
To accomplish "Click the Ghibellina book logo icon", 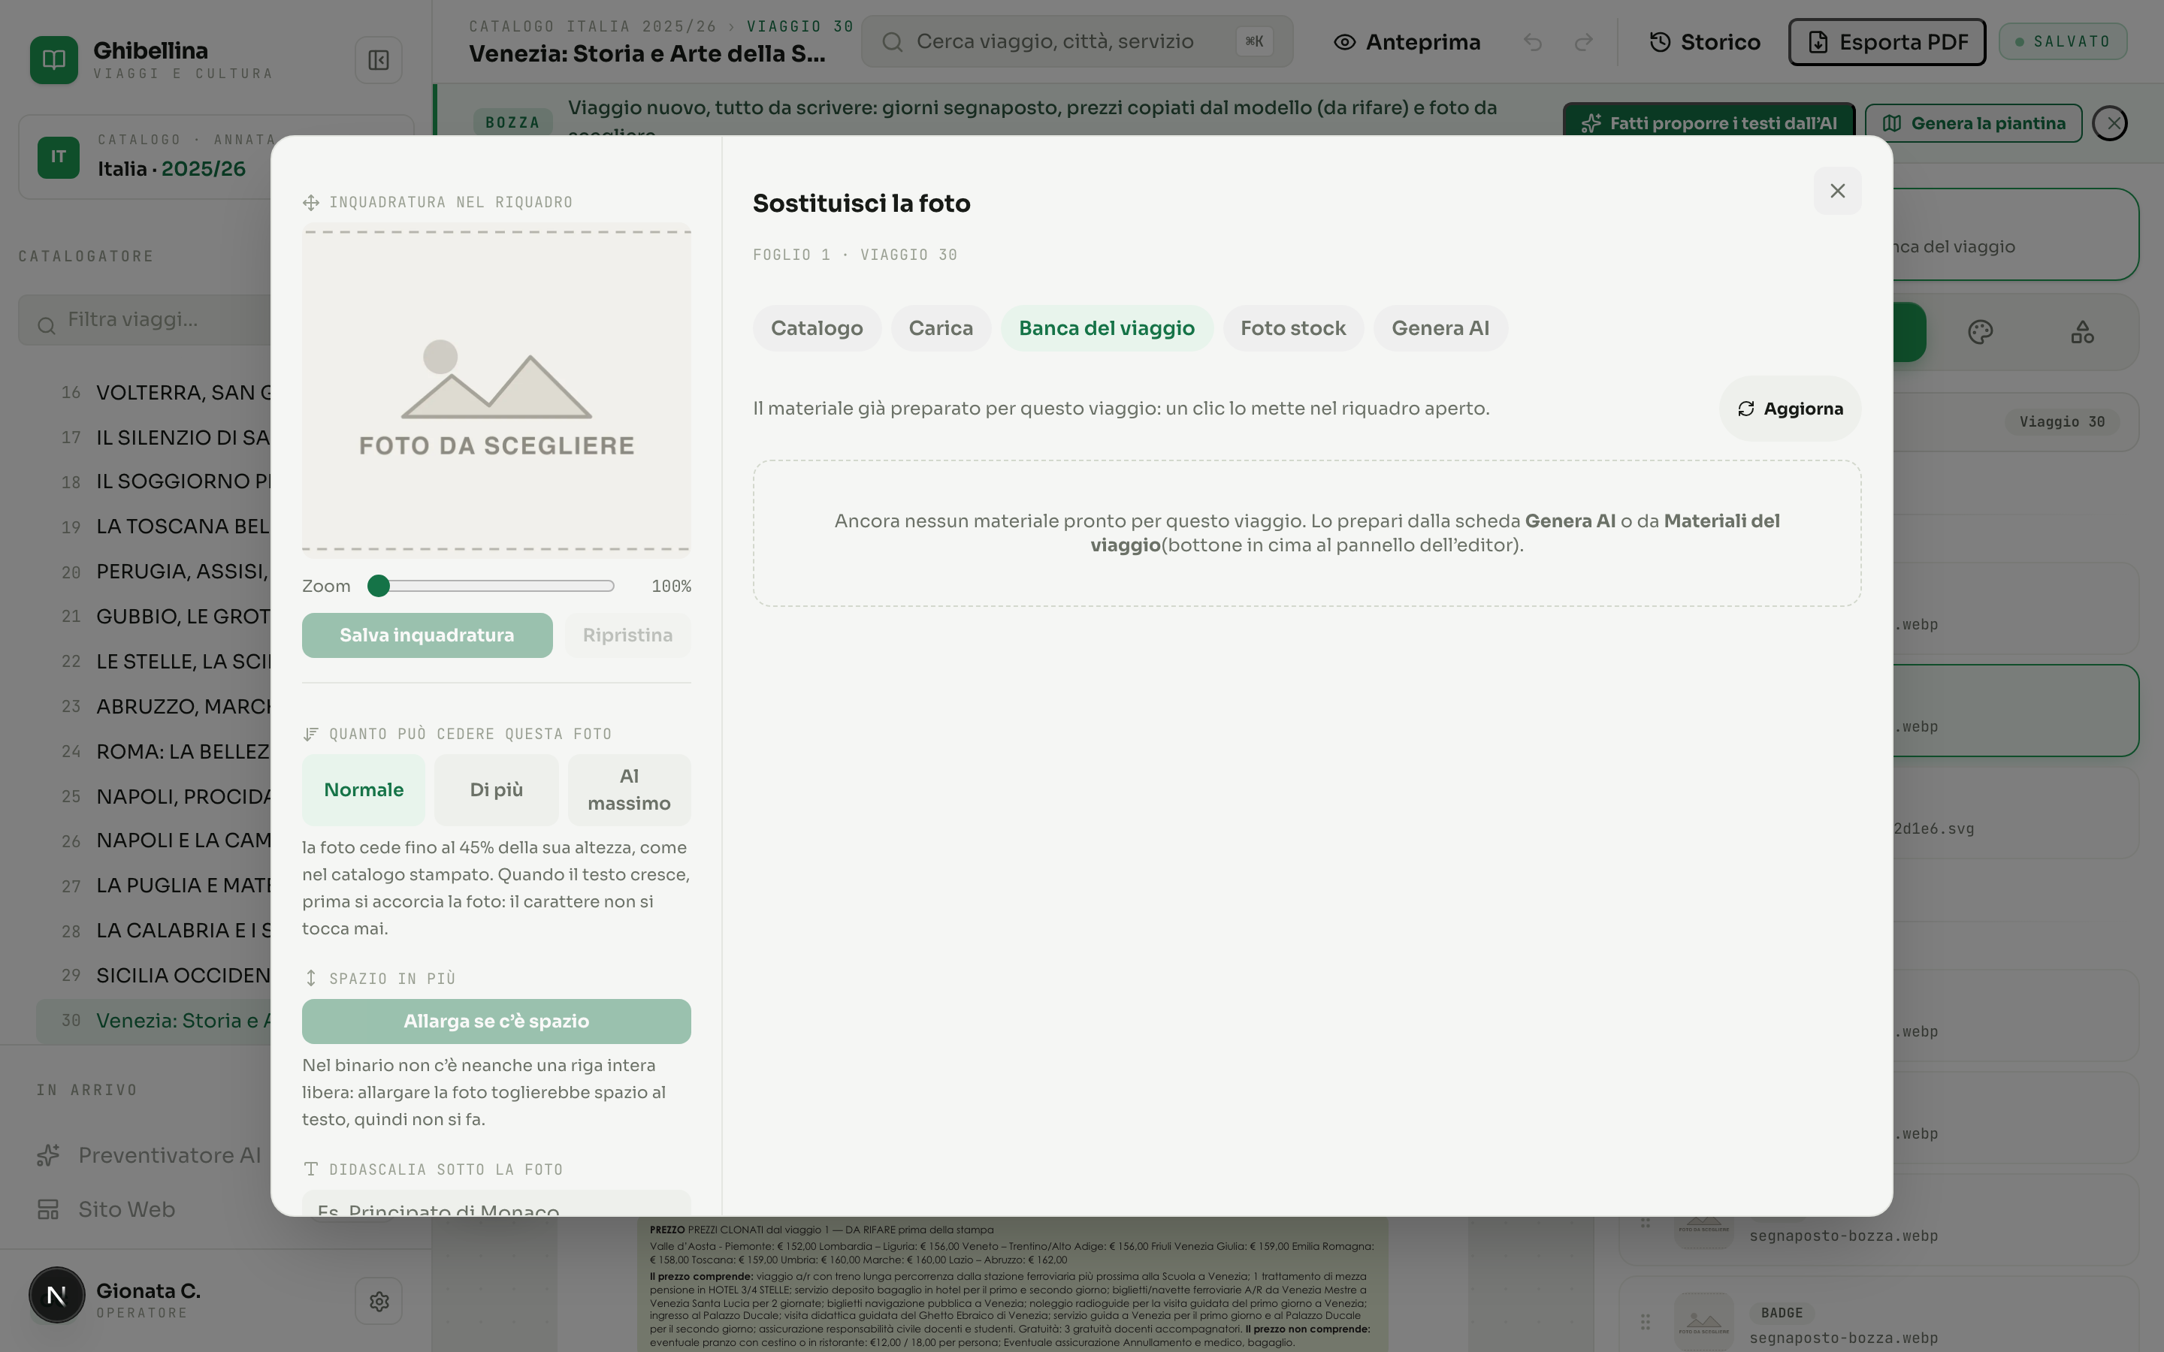I will point(53,60).
